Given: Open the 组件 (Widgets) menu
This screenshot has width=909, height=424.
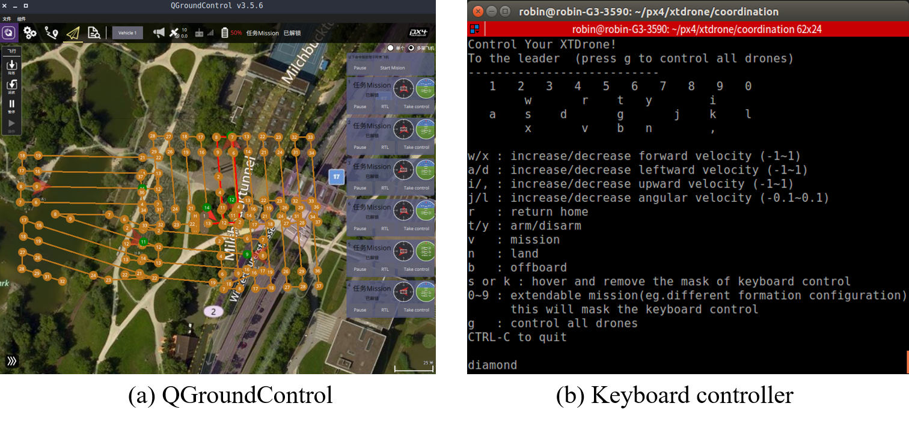Looking at the screenshot, I should pyautogui.click(x=22, y=19).
